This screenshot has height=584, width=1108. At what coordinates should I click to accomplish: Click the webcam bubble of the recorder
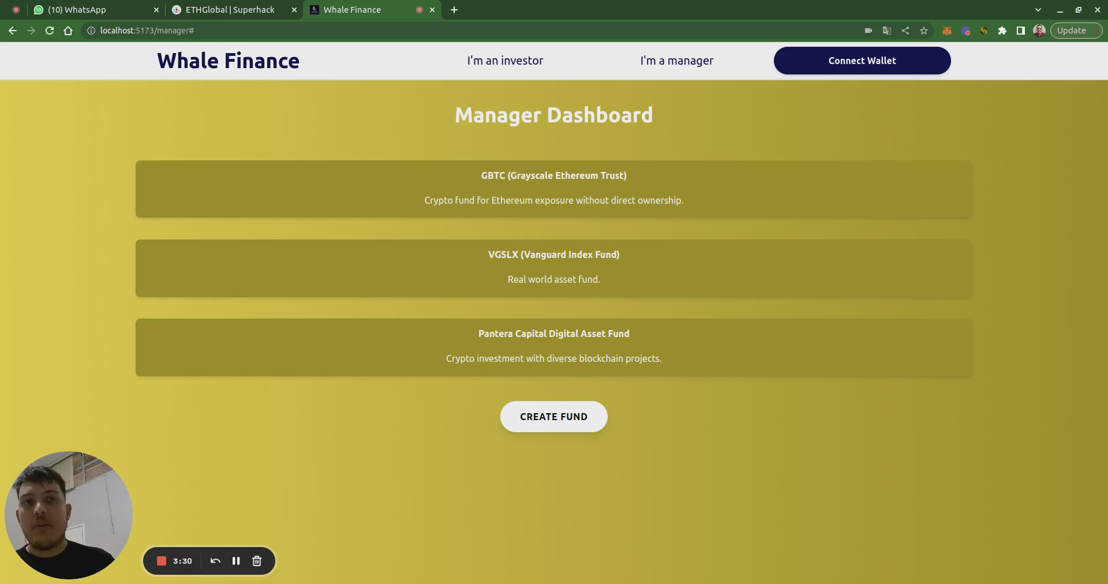69,515
